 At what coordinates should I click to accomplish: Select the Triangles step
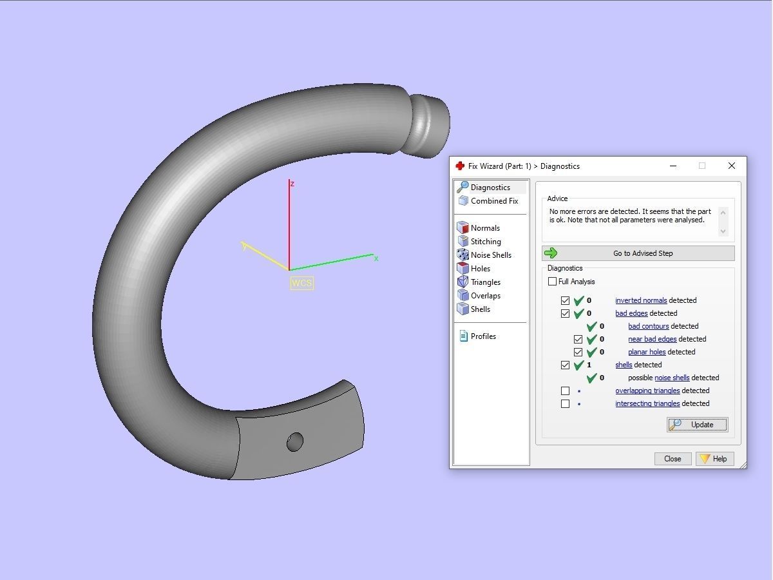point(486,282)
